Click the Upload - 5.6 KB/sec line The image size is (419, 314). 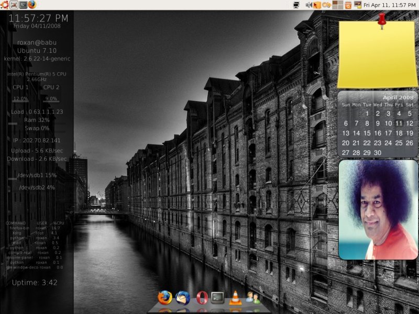[37, 151]
